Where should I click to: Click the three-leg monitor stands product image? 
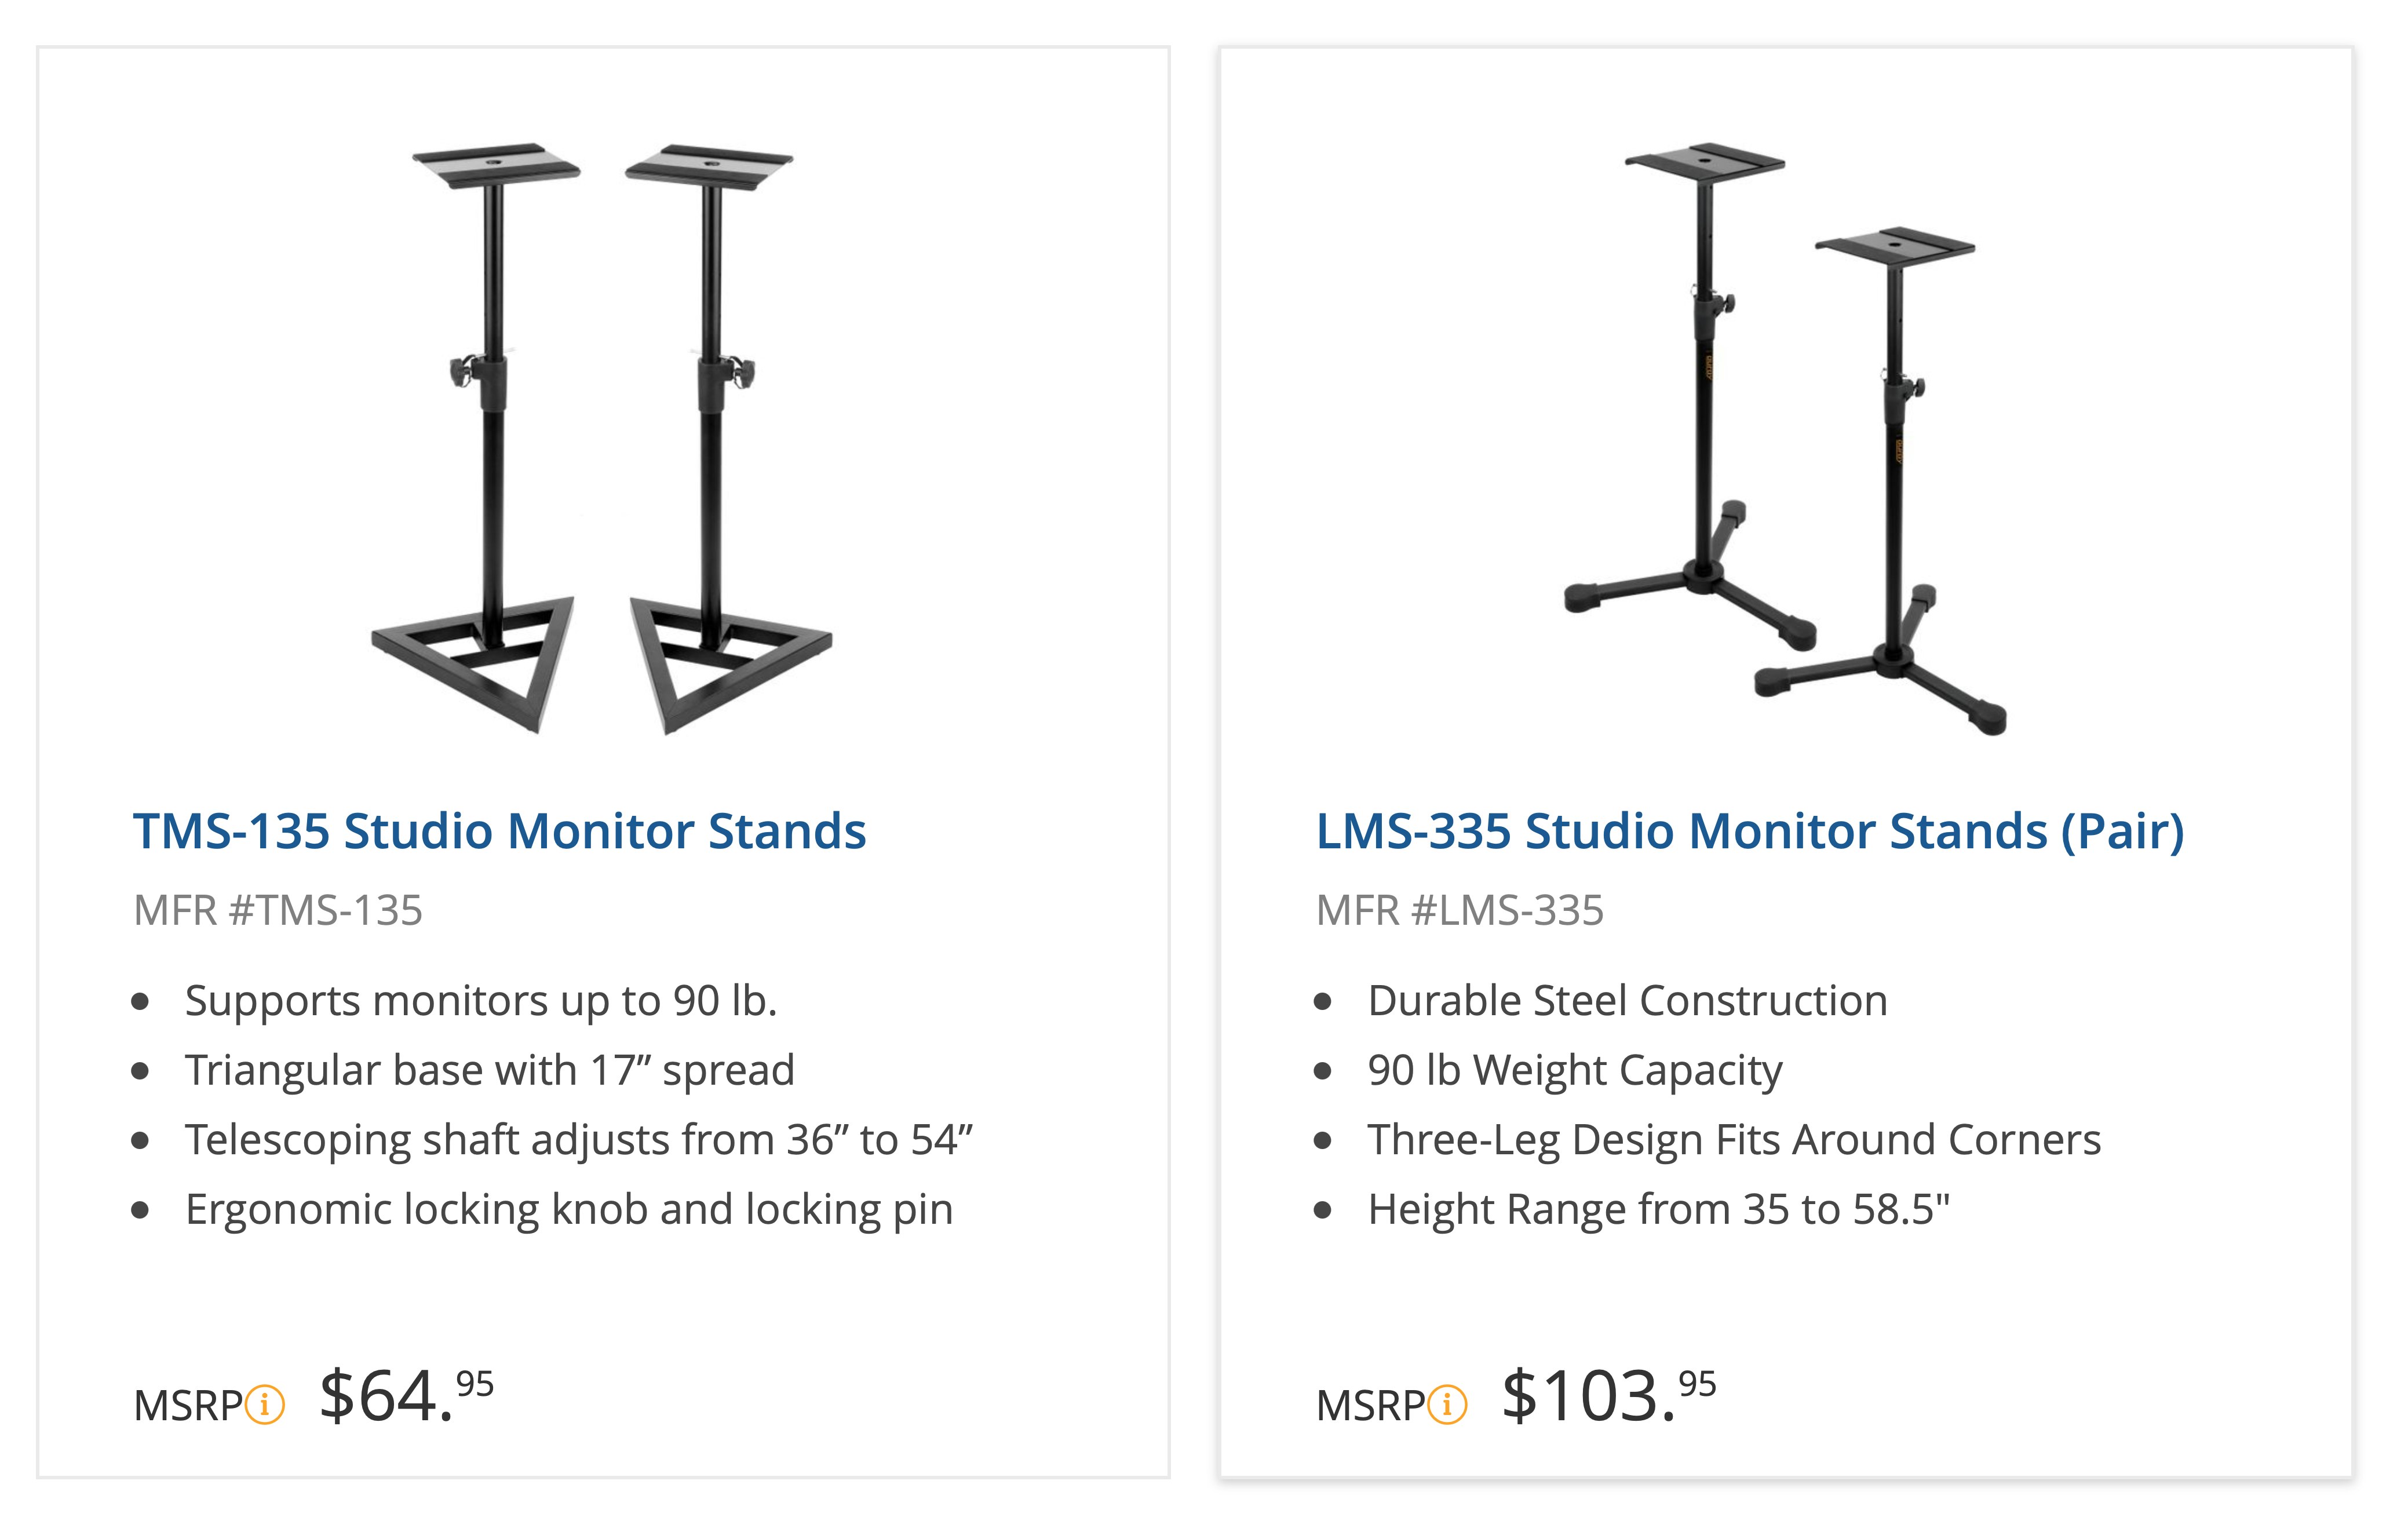pyautogui.click(x=1786, y=438)
